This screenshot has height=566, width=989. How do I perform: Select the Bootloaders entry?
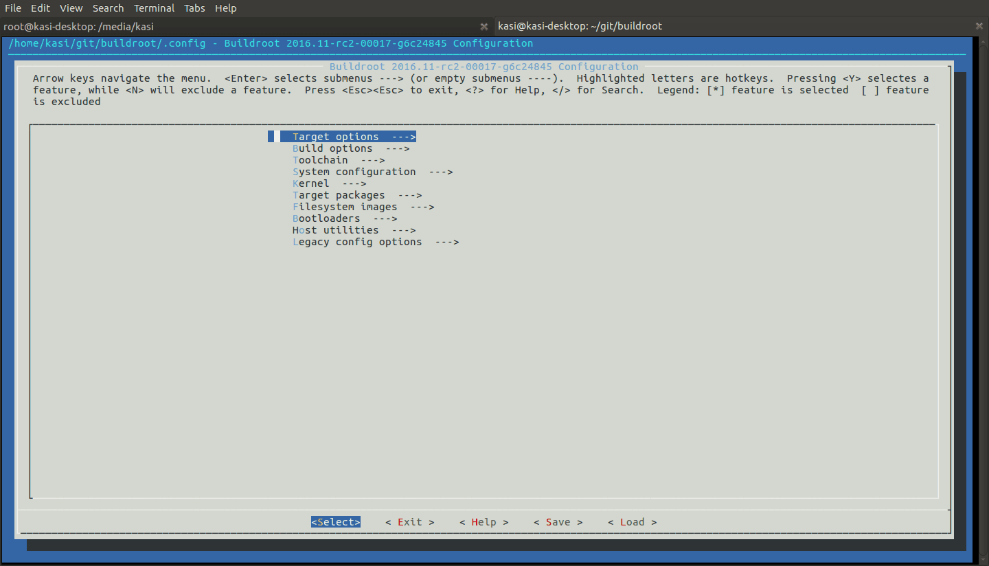click(344, 218)
